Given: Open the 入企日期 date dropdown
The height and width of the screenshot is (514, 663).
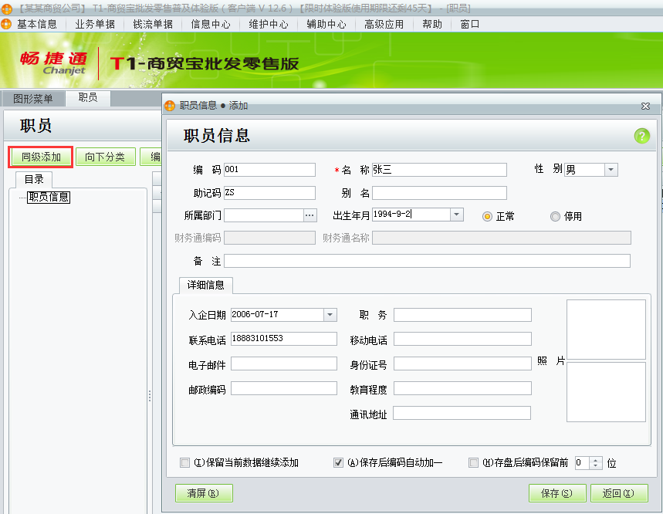Looking at the screenshot, I should (x=330, y=315).
